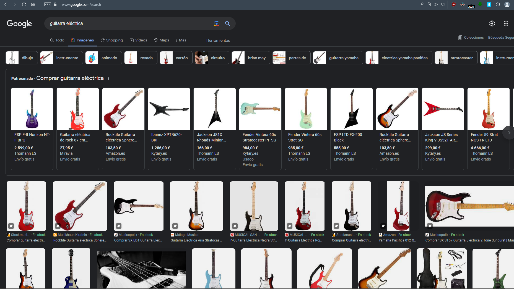Expand the Más menu

[181, 40]
